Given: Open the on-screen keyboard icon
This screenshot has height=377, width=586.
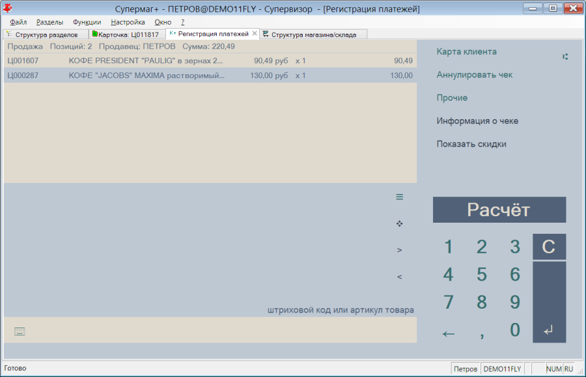Looking at the screenshot, I should tap(20, 331).
